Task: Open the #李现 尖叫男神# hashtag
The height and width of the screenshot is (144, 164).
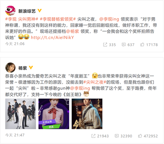Action: tap(22, 19)
